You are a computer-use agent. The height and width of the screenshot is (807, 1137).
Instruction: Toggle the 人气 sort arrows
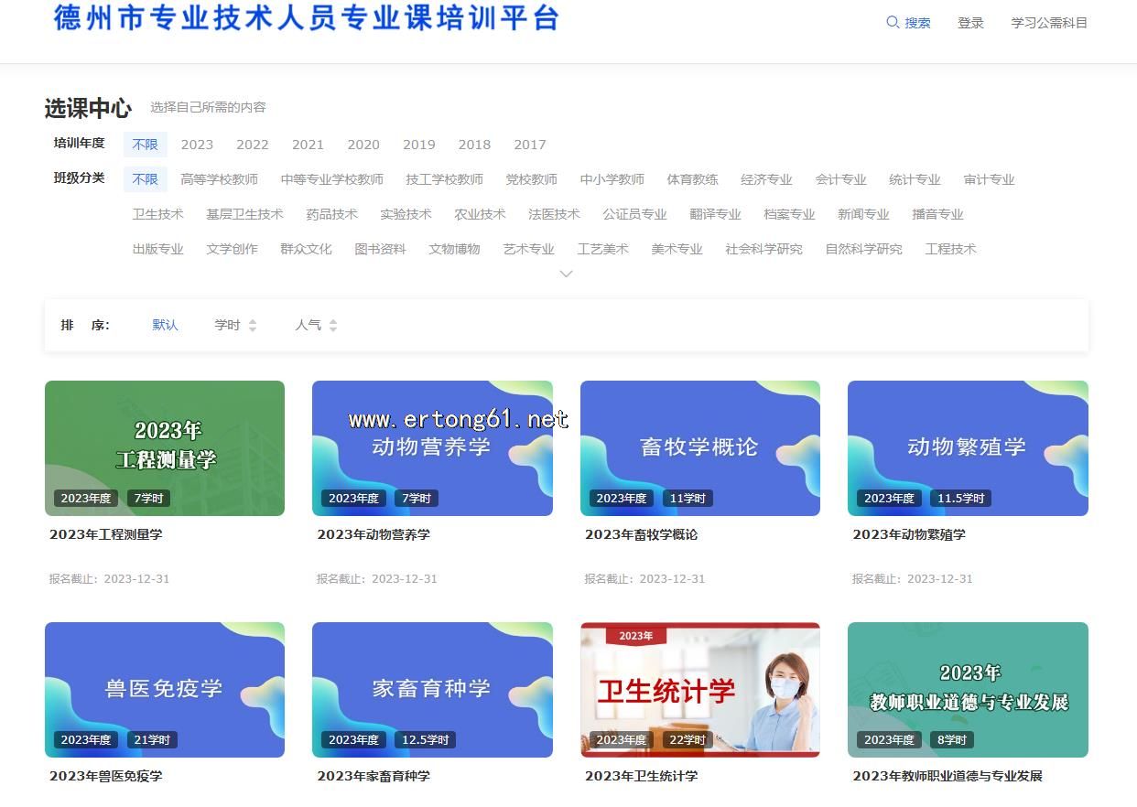click(333, 326)
